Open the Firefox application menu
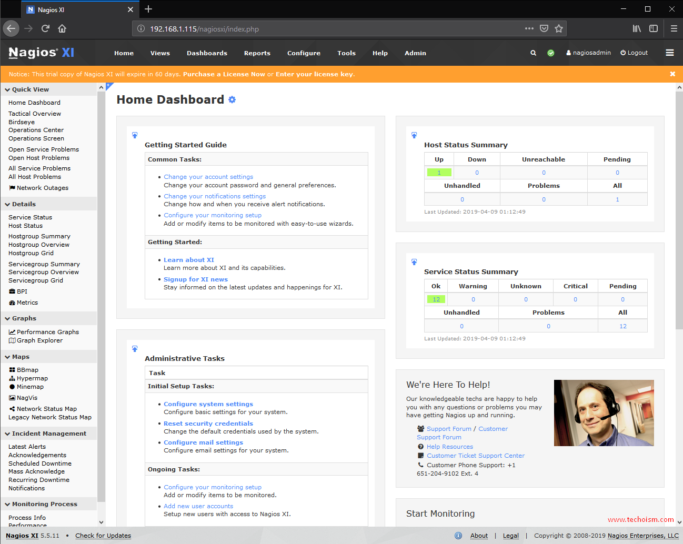Screen dimensions: 683x544 tap(674, 28)
